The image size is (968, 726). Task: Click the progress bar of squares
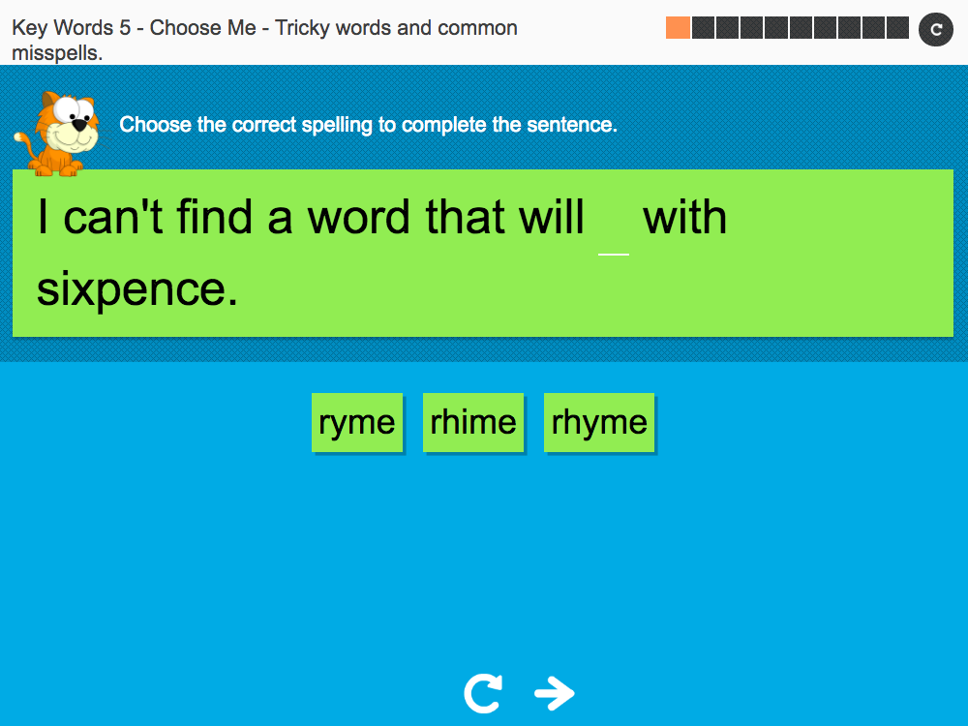coord(789,27)
